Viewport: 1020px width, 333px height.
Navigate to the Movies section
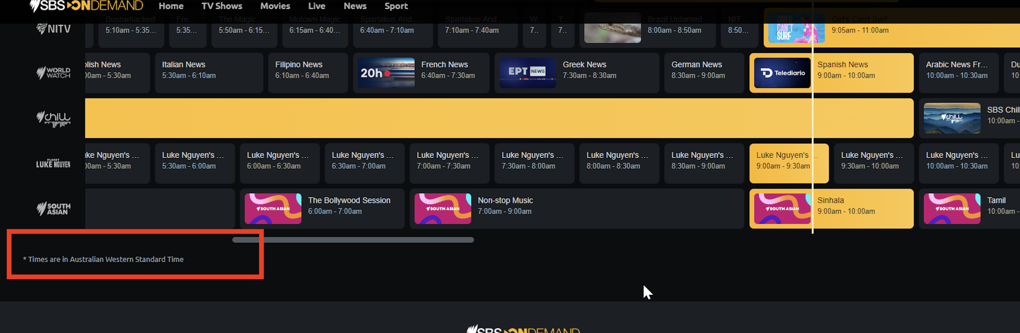click(275, 6)
